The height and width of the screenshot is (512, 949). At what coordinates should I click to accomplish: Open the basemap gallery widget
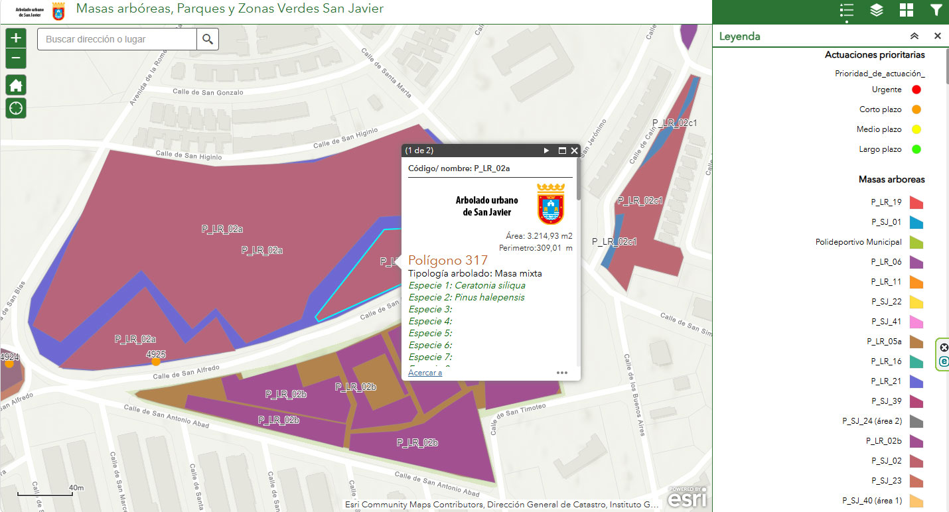907,10
